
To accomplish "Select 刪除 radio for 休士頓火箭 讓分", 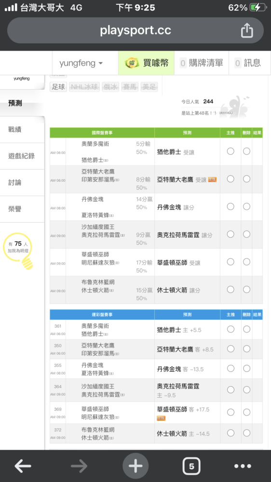I will [x=246, y=290].
